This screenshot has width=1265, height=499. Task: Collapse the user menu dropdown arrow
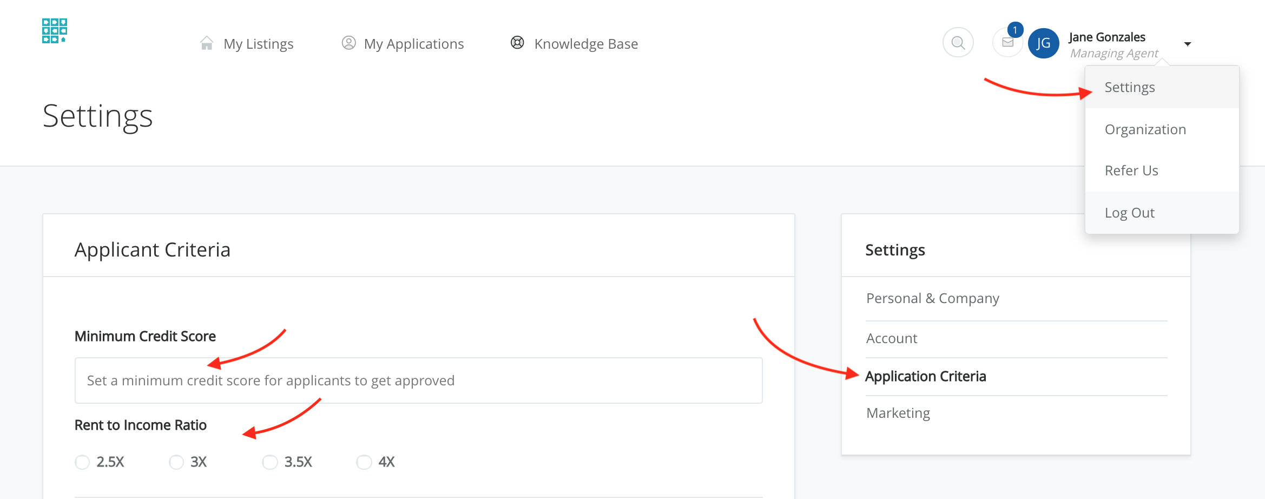1188,44
